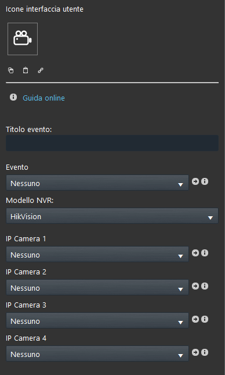This screenshot has height=375, width=225.
Task: Open the IP Camera 3 dropdown
Action: (x=97, y=321)
